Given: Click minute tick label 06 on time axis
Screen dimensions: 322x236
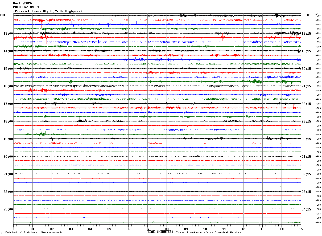Looking at the screenshot, I should (x=128, y=229).
